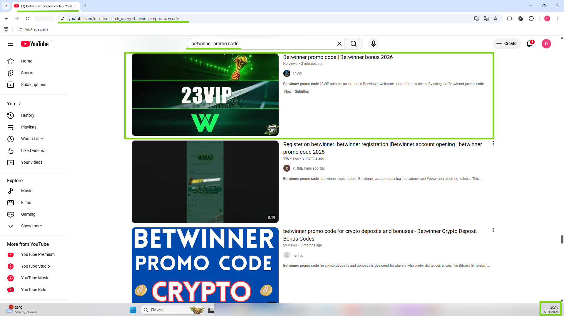Open browser Extensions puzzle icon

pyautogui.click(x=531, y=18)
